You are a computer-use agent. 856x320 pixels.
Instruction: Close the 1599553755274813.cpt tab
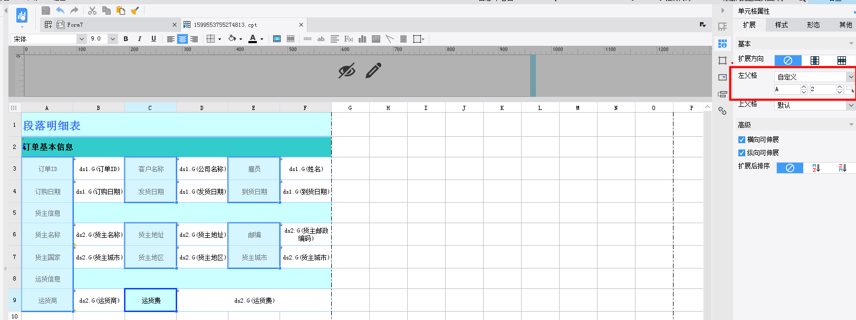tap(301, 25)
